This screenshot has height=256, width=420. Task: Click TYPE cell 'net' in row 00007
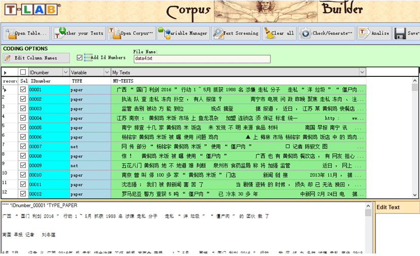[x=90, y=147]
